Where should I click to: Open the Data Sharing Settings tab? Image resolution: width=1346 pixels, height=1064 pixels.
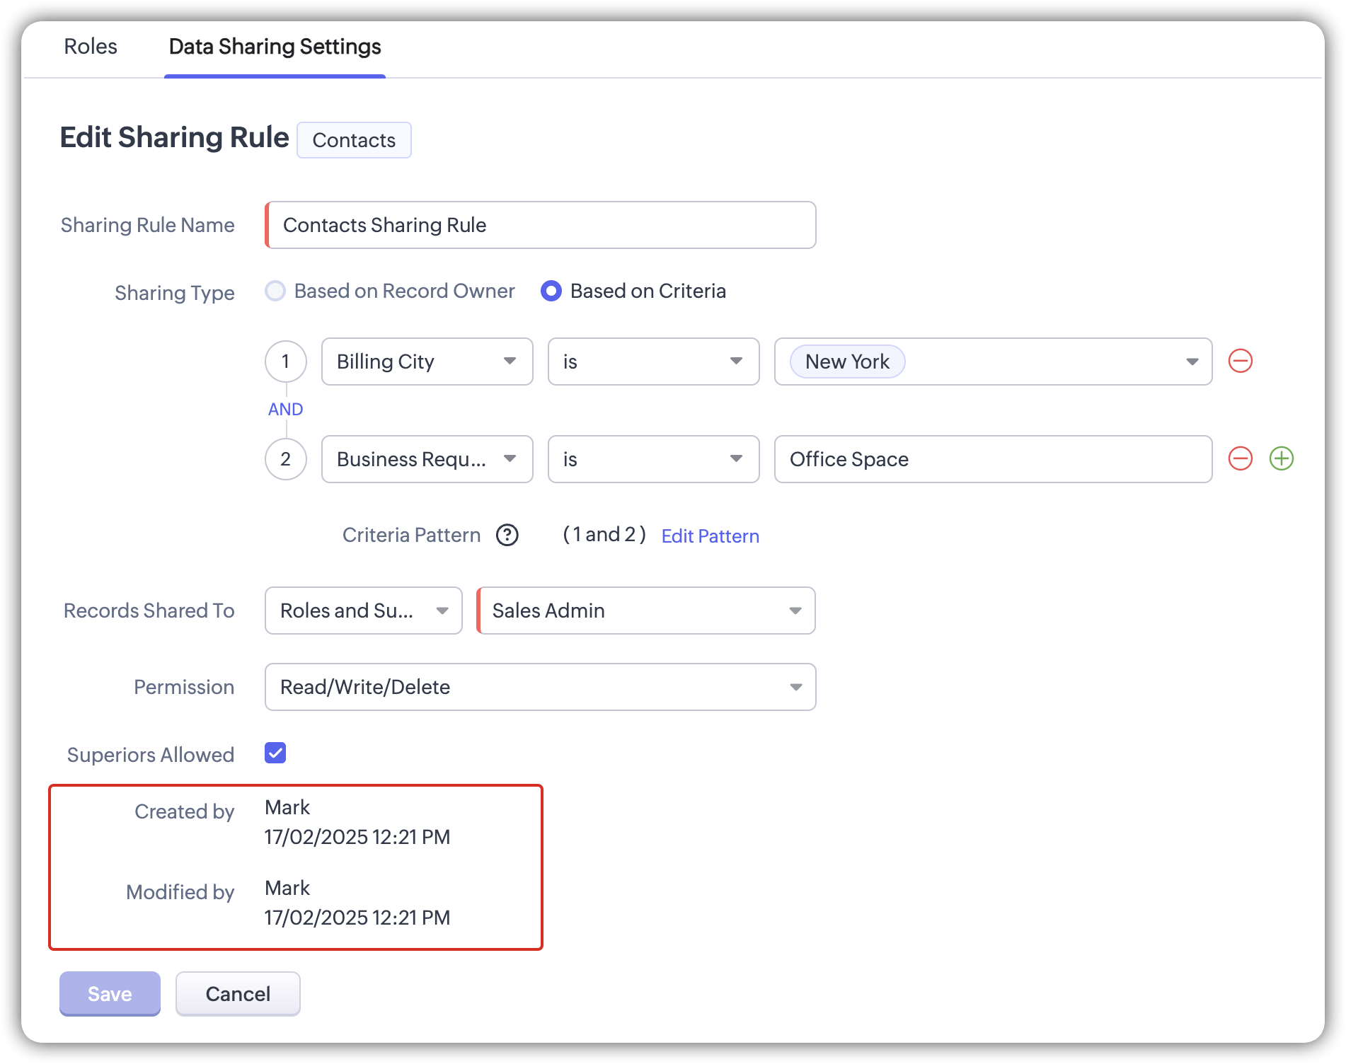click(x=275, y=47)
